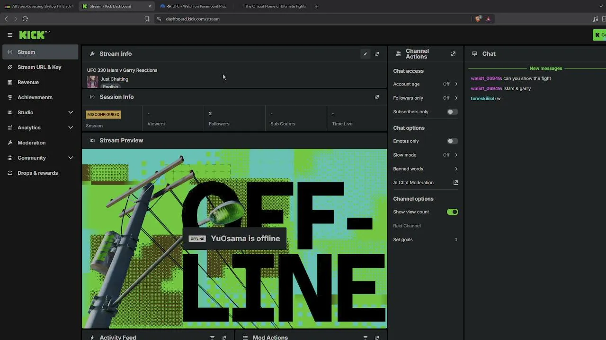This screenshot has height=340, width=606.
Task: Go to Stream URL & Key
Action: pos(40,67)
